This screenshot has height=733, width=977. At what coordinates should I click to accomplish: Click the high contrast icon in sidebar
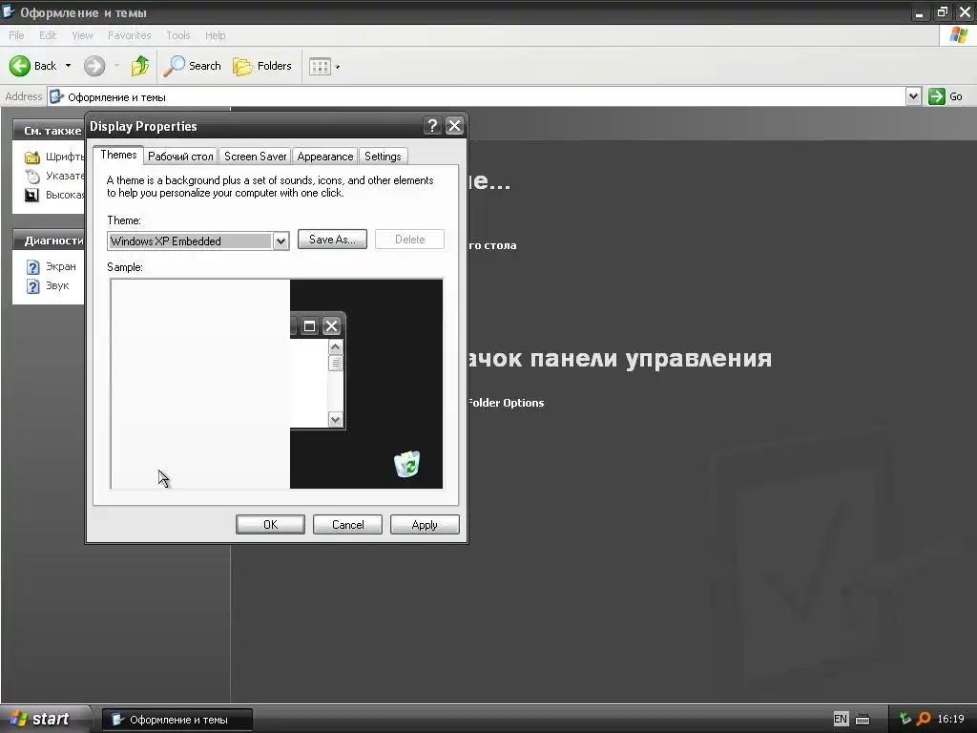31,195
